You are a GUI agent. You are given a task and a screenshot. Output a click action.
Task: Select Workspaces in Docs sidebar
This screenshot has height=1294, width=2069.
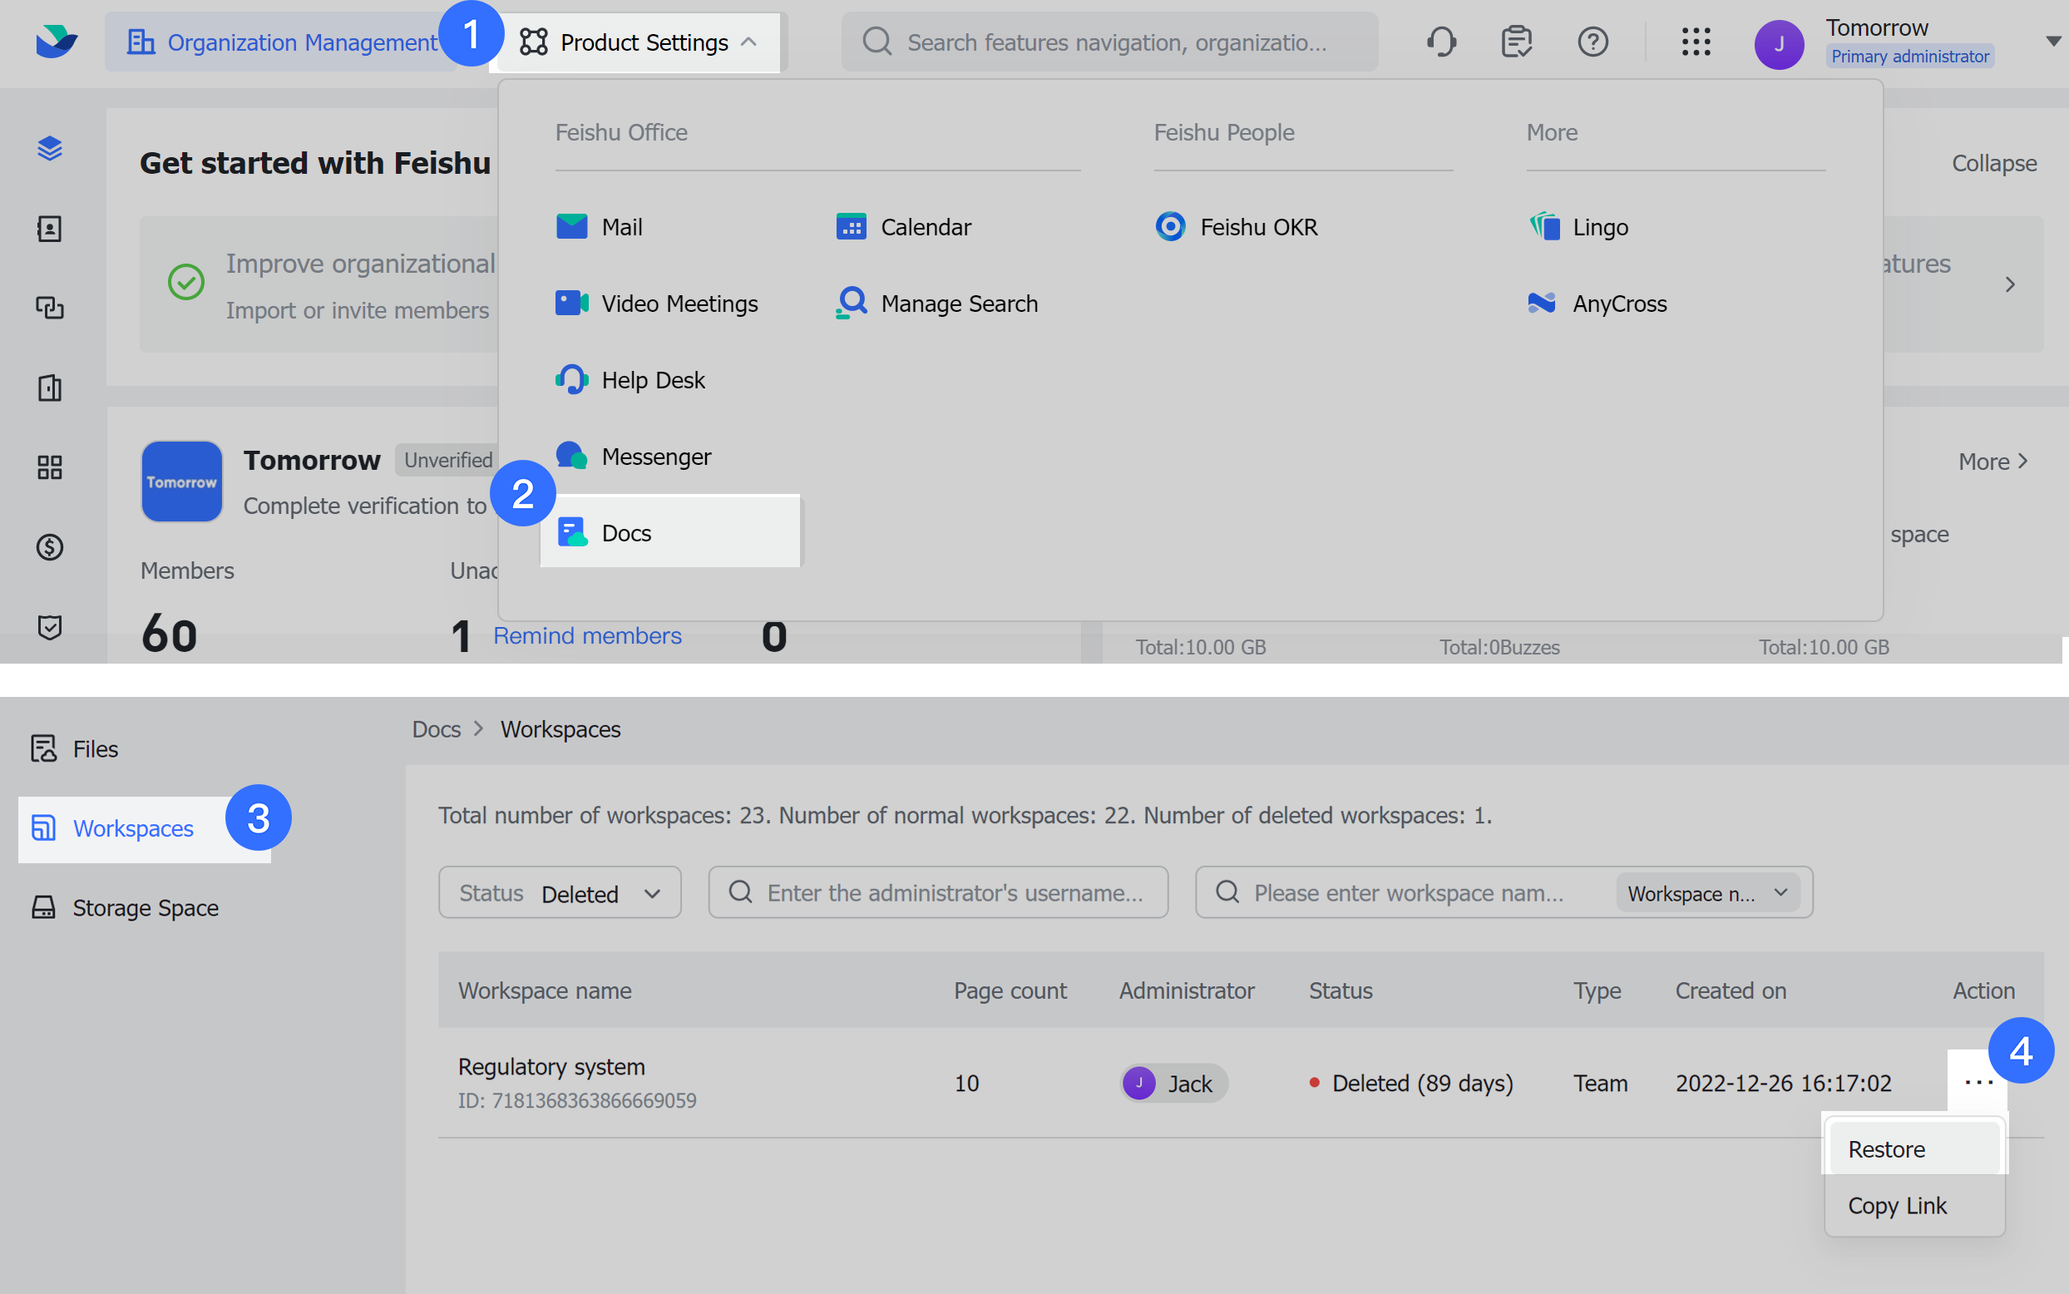coord(144,828)
